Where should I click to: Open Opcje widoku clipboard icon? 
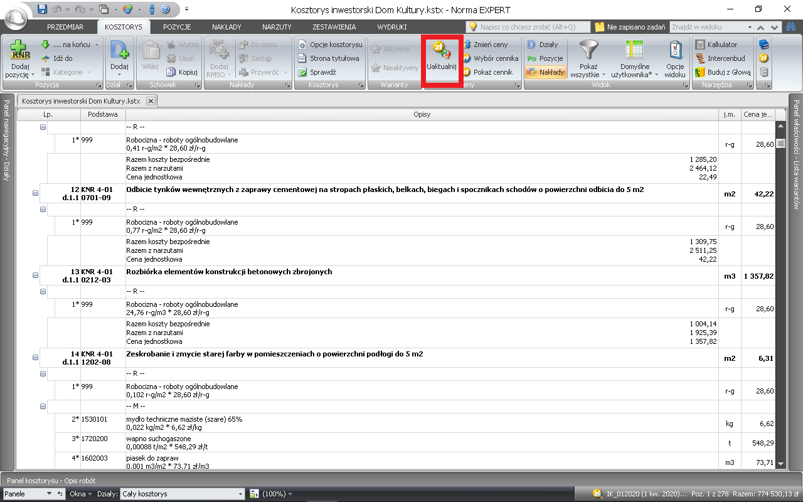pos(675,50)
